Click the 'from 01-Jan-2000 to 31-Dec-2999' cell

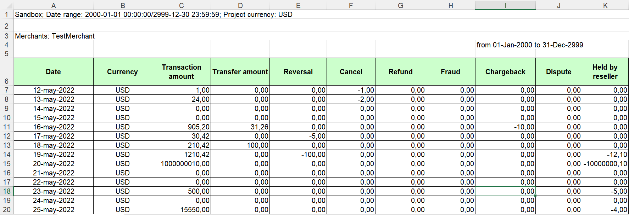[x=529, y=45]
